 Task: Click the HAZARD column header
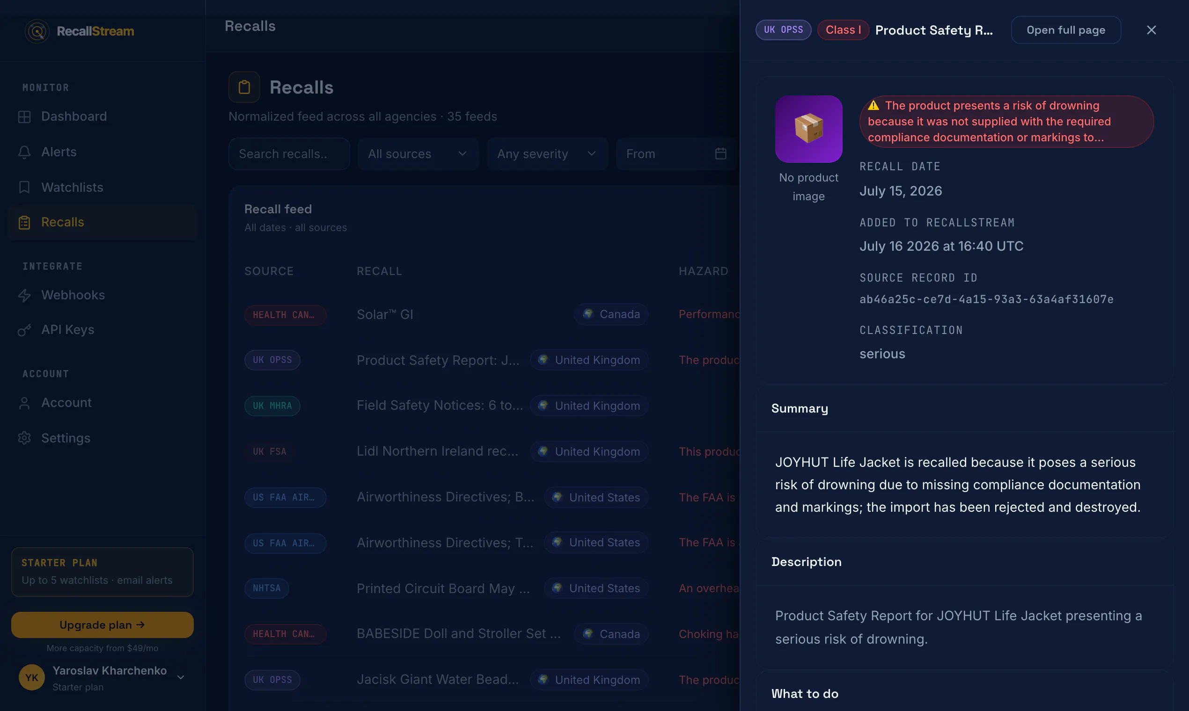[703, 271]
